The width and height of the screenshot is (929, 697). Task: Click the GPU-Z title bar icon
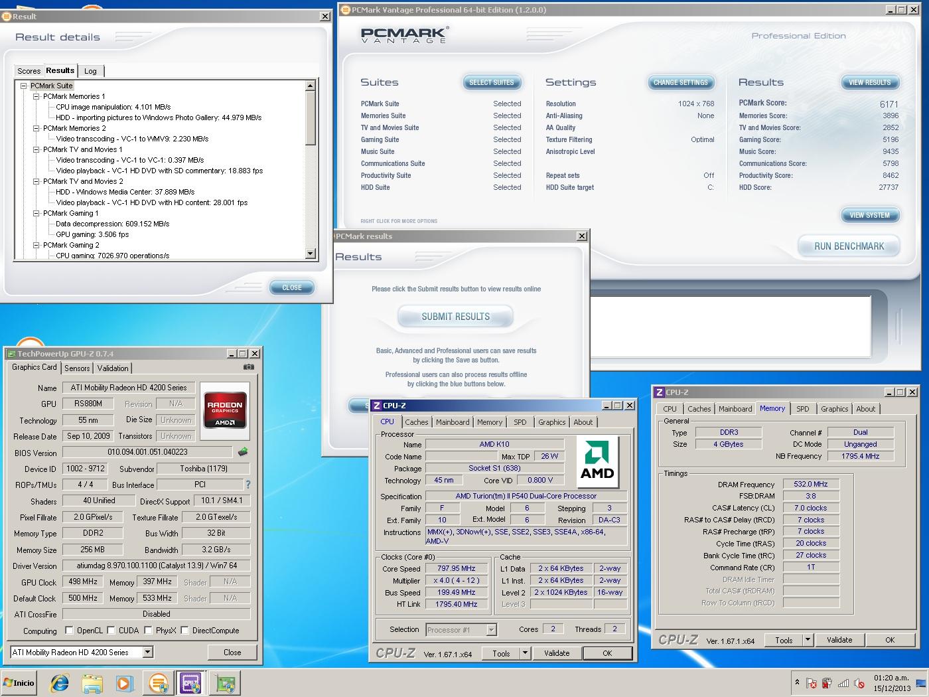click(11, 354)
